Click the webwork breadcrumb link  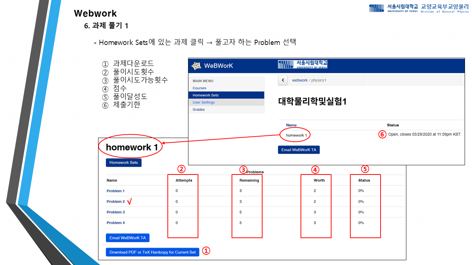299,80
